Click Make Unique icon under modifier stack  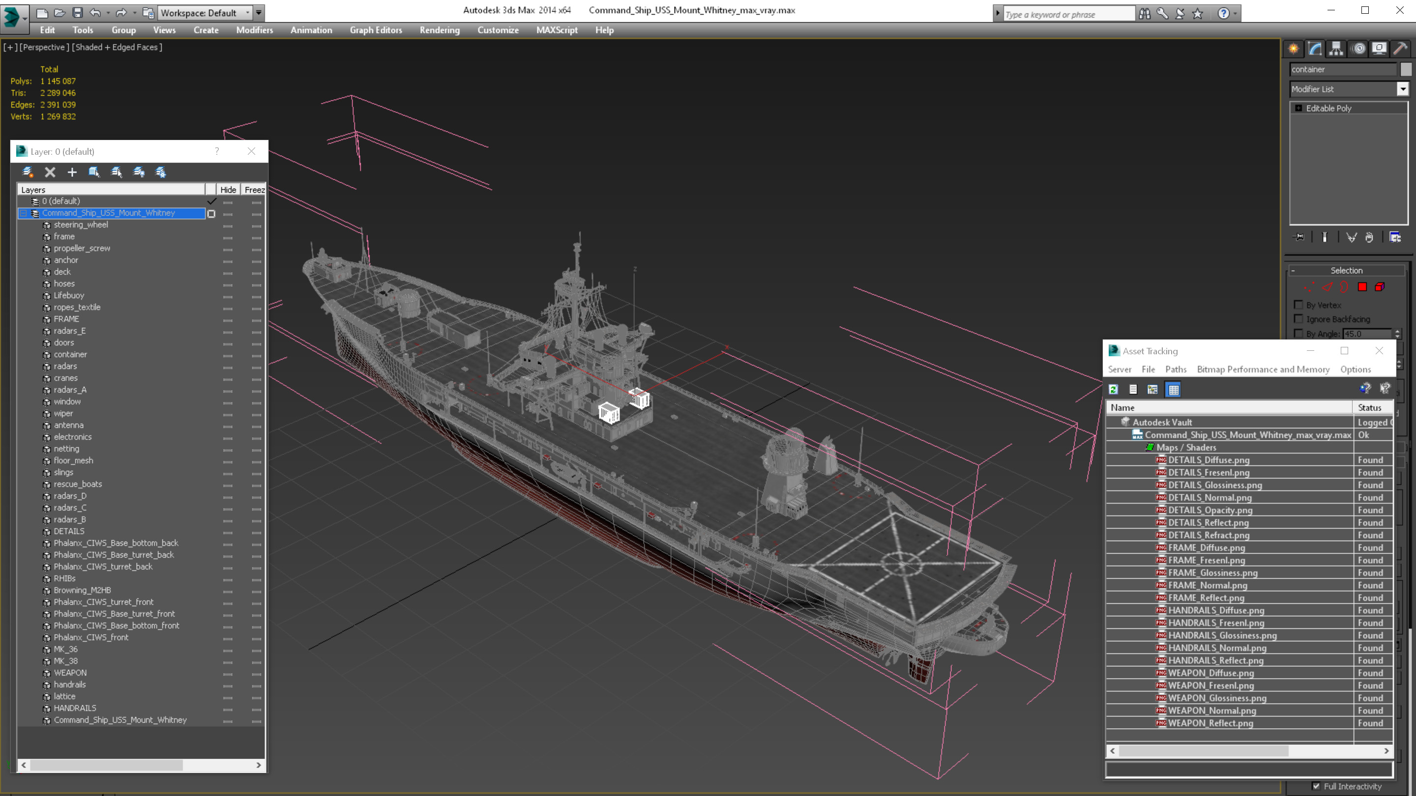click(1351, 237)
